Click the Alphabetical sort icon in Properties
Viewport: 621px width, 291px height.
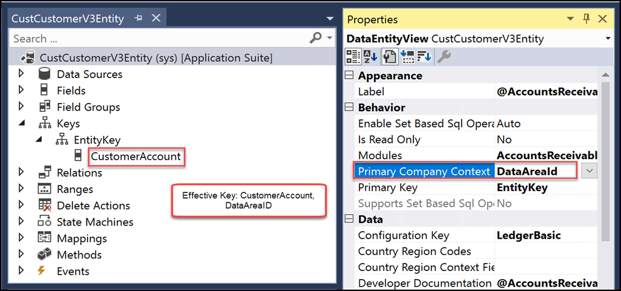click(x=370, y=57)
